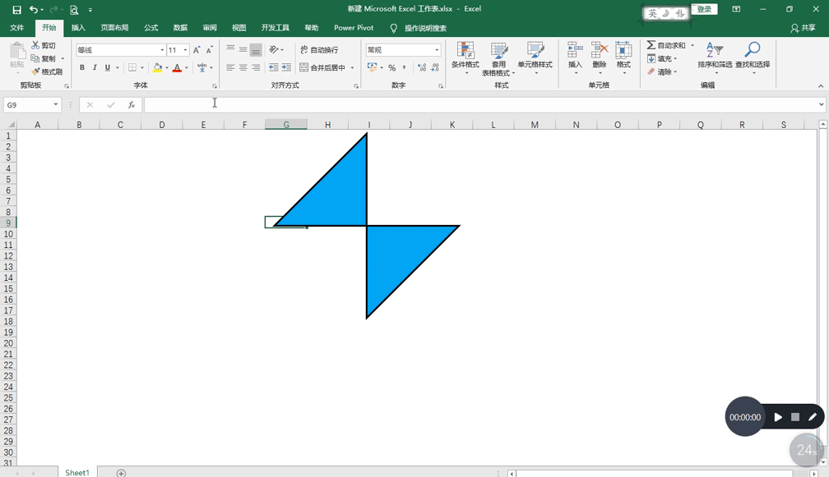
Task: Click the Delete cells (删除) icon
Action: click(600, 51)
